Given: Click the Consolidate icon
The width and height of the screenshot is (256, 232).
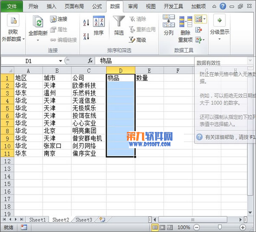Looking at the screenshot, I should [x=198, y=30].
